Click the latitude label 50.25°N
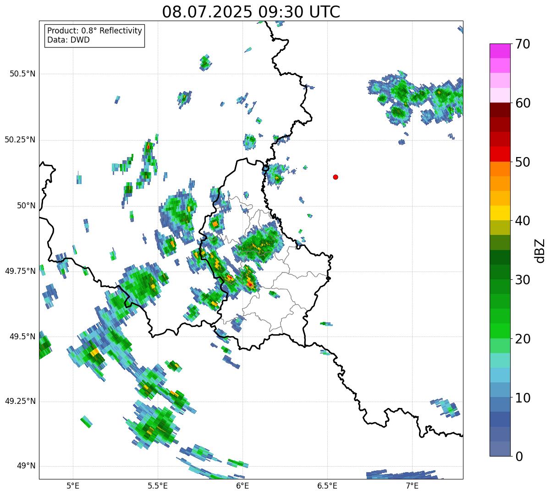The width and height of the screenshot is (551, 495). click(x=20, y=140)
